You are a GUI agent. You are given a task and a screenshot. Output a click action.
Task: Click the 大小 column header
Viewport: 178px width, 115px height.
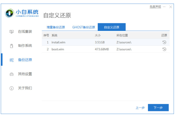tap(98, 35)
